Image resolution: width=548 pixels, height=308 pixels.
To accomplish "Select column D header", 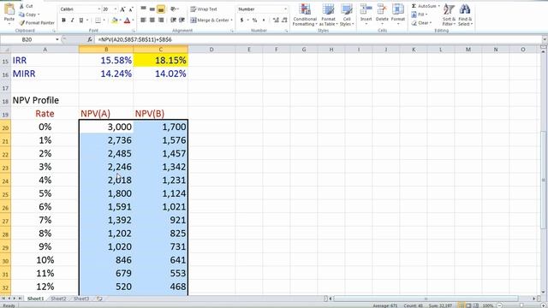I will tap(211, 50).
